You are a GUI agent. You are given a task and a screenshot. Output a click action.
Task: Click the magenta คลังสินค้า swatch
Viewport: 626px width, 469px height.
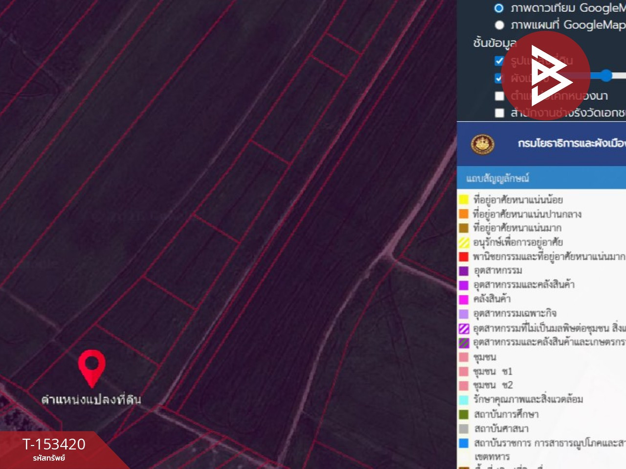tap(464, 299)
